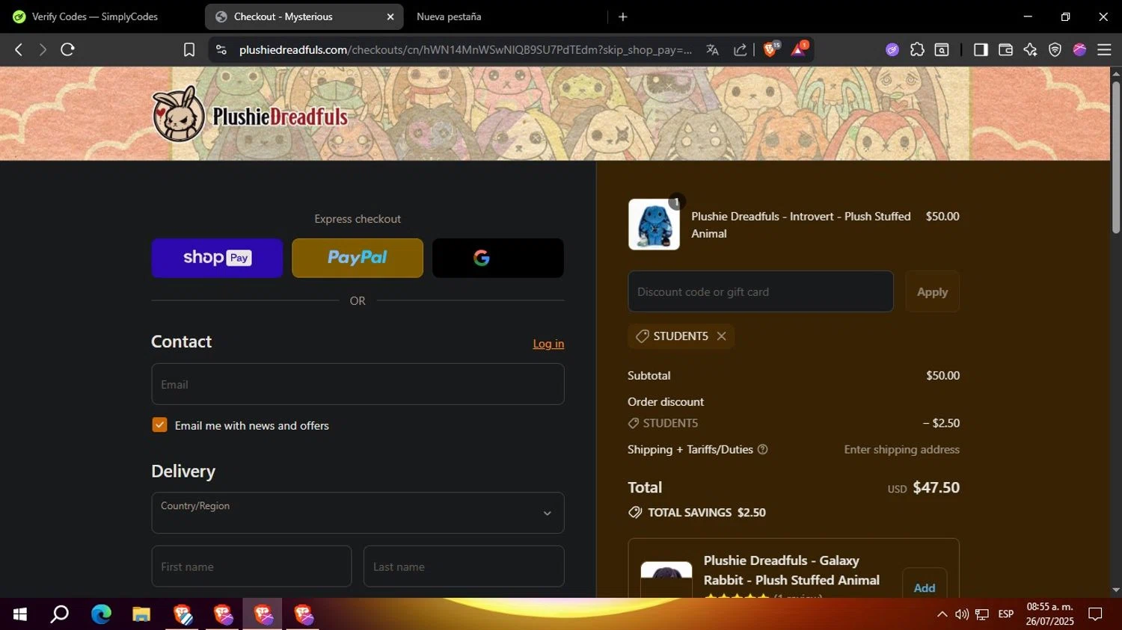Click the Log in link
The image size is (1122, 630).
pos(548,344)
